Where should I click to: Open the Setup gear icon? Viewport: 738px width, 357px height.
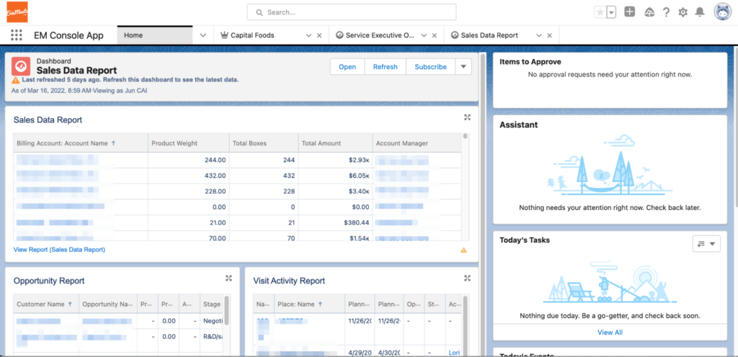[683, 13]
